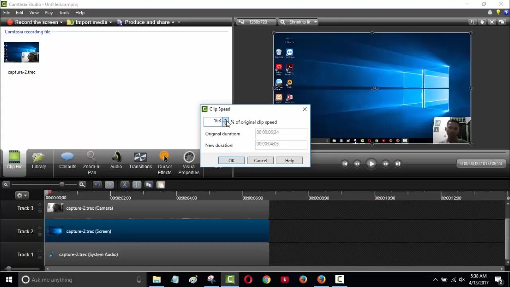The width and height of the screenshot is (510, 287).
Task: Confirm clip speed with OK button
Action: [231, 160]
